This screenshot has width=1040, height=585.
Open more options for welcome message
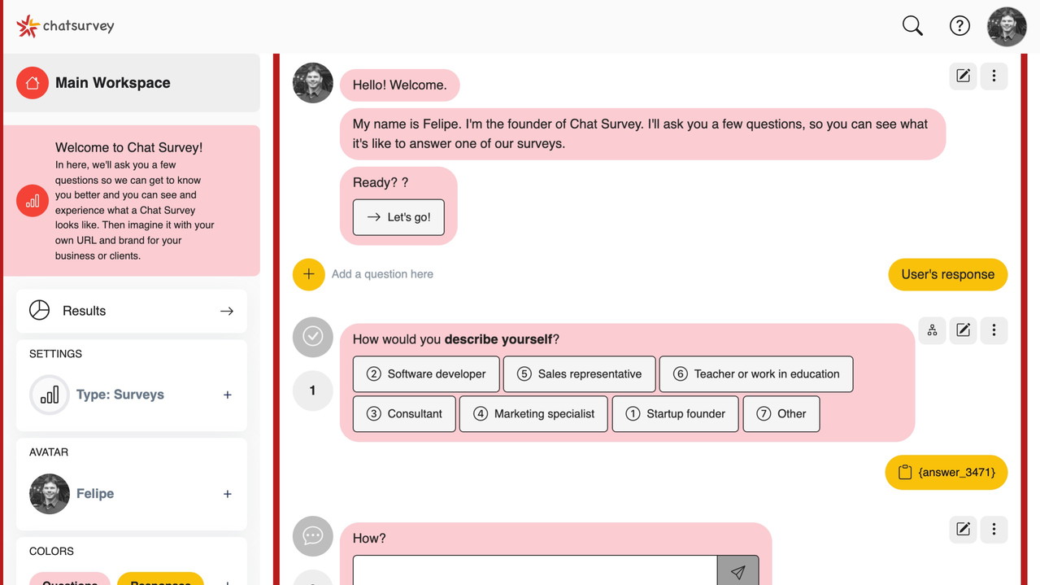pyautogui.click(x=994, y=76)
